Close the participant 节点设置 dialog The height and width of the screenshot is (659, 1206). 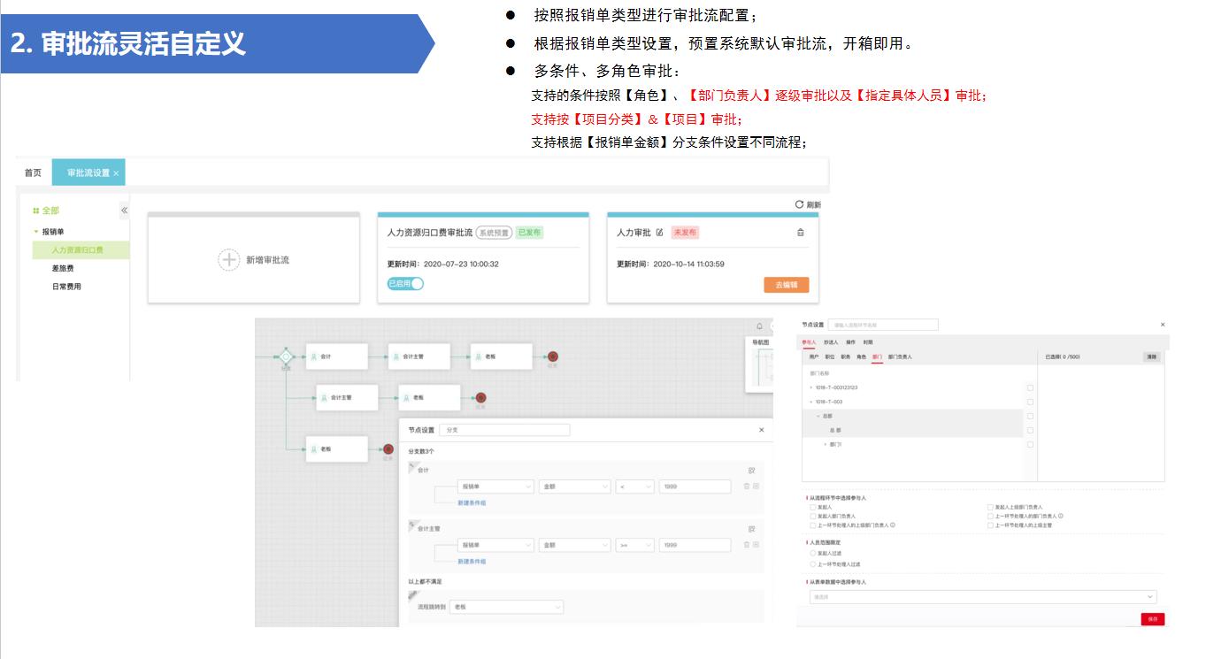[1163, 326]
